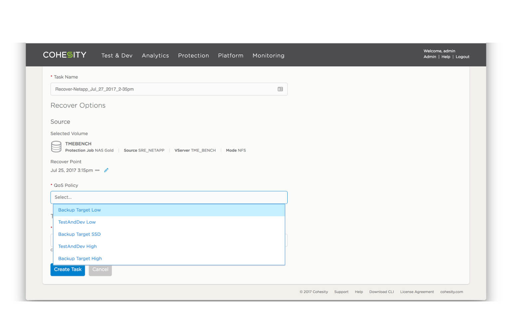The width and height of the screenshot is (511, 333).
Task: Open the Analytics menu
Action: [x=155, y=56]
